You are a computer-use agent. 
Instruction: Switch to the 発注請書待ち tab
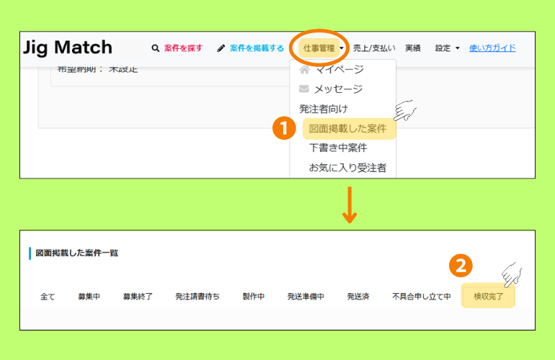[x=197, y=297]
